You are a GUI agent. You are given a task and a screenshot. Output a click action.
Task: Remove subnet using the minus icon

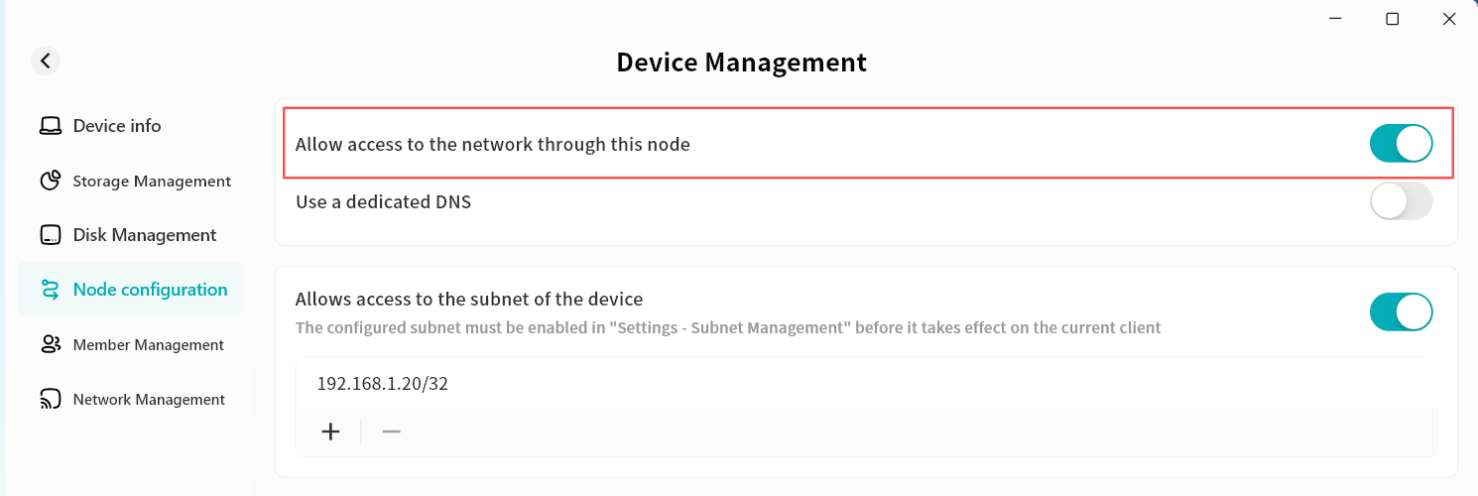[391, 432]
